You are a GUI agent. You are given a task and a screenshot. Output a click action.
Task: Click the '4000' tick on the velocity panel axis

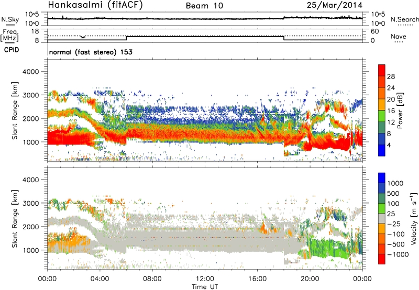point(30,180)
